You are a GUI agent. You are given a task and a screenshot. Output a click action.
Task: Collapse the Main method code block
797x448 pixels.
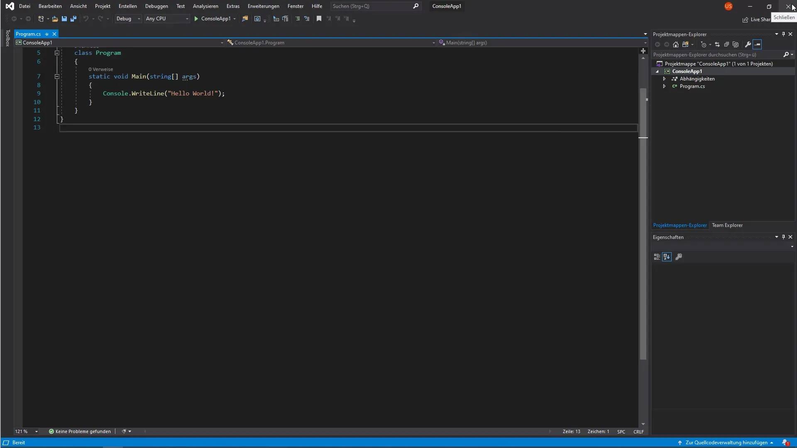[57, 76]
